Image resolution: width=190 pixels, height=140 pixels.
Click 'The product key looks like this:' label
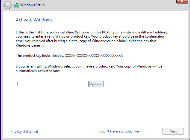pyautogui.click(x=40, y=55)
